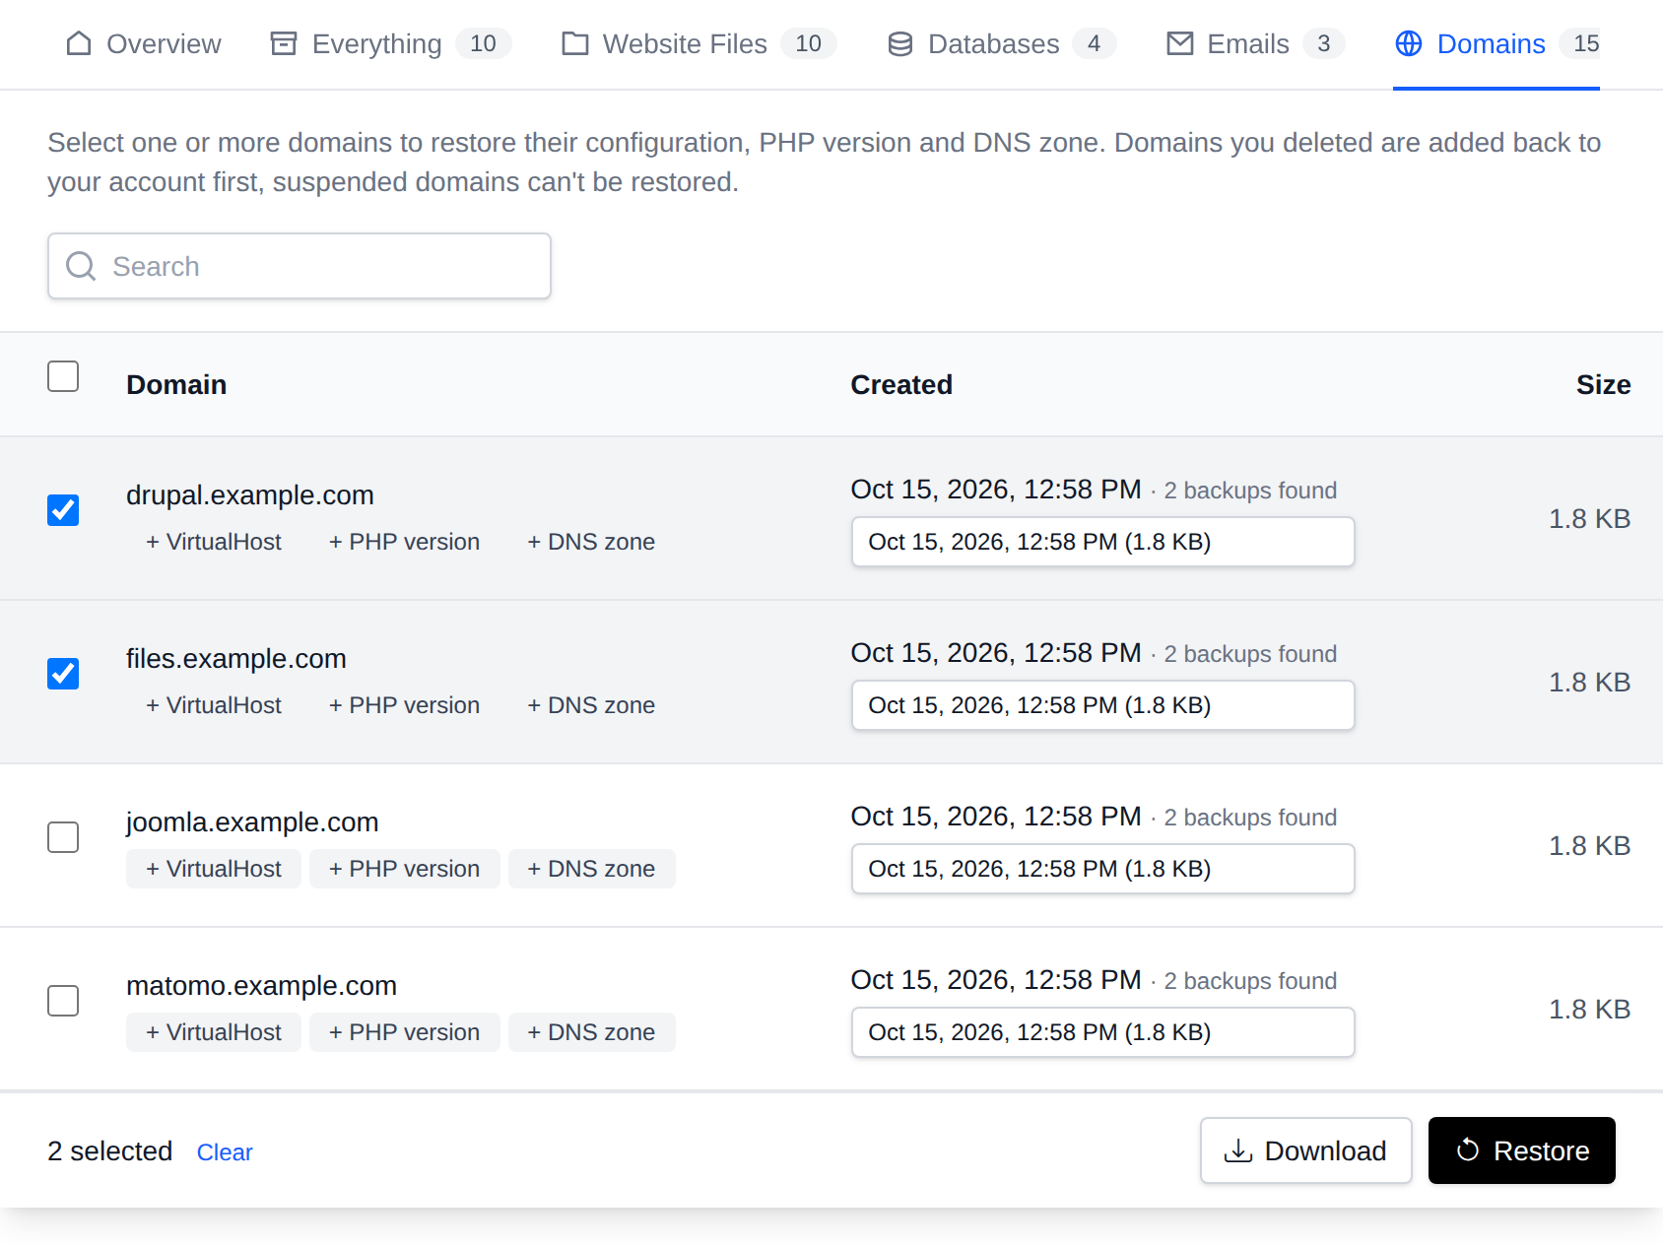The image size is (1663, 1247).
Task: Click the Created column header
Action: click(901, 384)
